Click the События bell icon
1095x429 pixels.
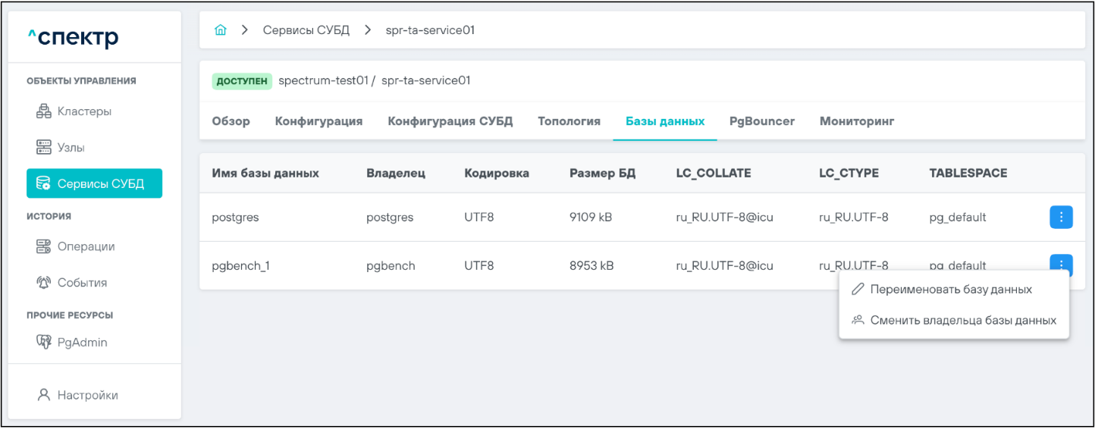pyautogui.click(x=44, y=283)
